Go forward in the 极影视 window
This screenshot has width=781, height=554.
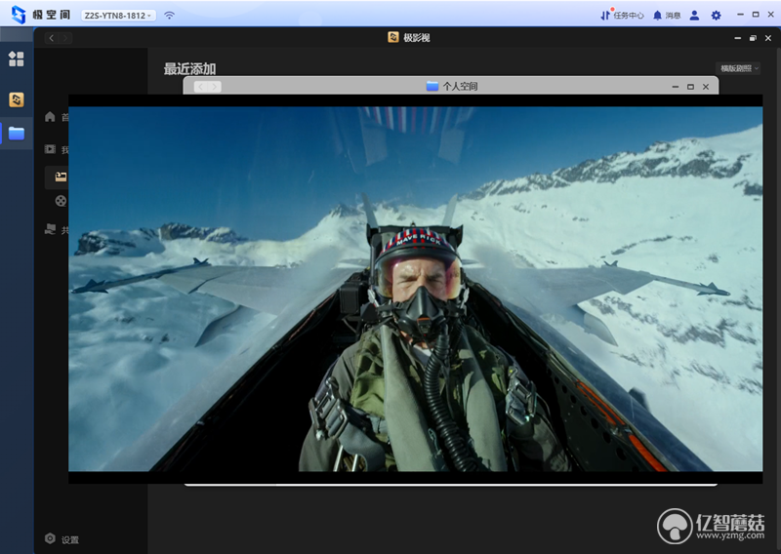click(65, 38)
